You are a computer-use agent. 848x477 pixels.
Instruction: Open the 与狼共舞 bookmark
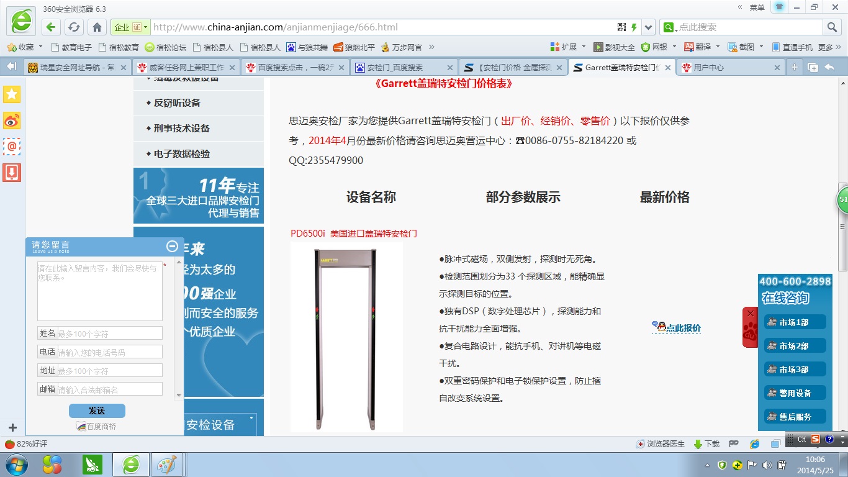pyautogui.click(x=307, y=47)
